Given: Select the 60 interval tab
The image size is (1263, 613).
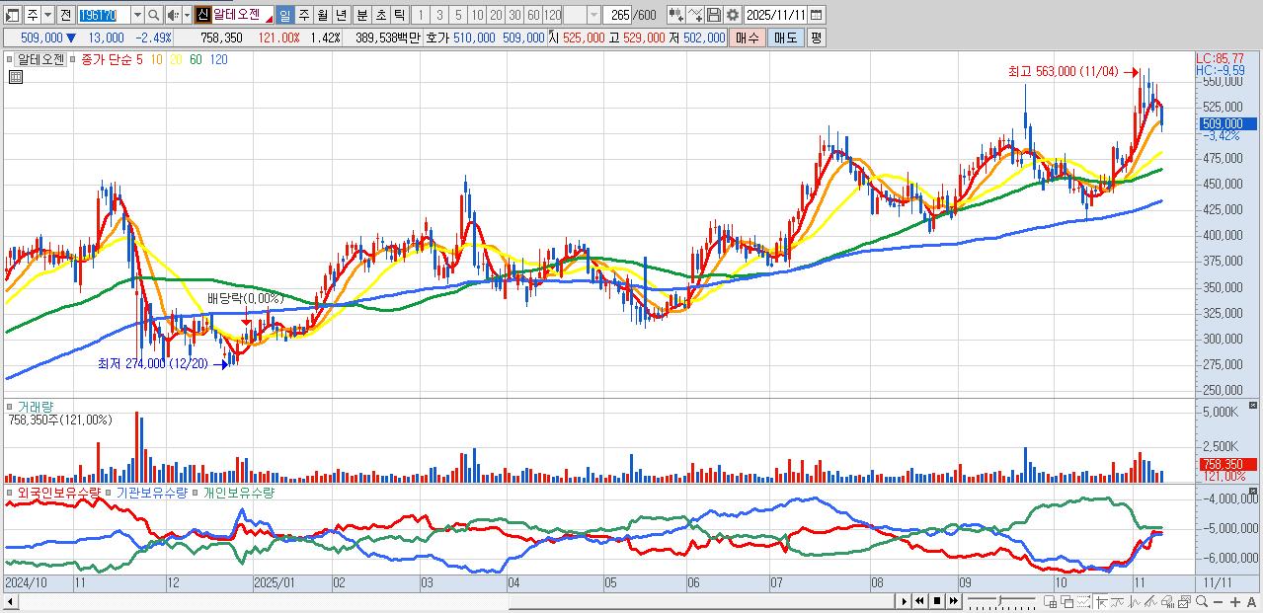Looking at the screenshot, I should tap(533, 15).
